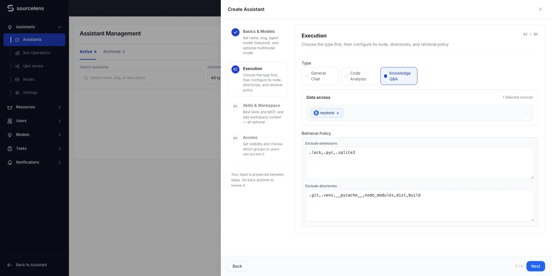Open the Assistants menu item
552x276 pixels.
[x=34, y=40]
